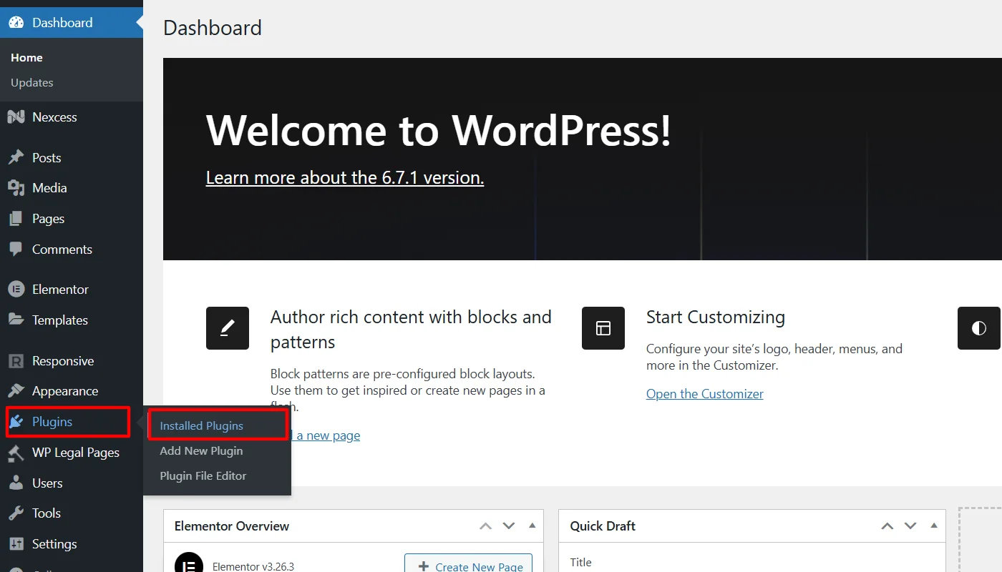1002x572 pixels.
Task: Click the Elementor circle icon in sidebar
Action: [x=16, y=289]
